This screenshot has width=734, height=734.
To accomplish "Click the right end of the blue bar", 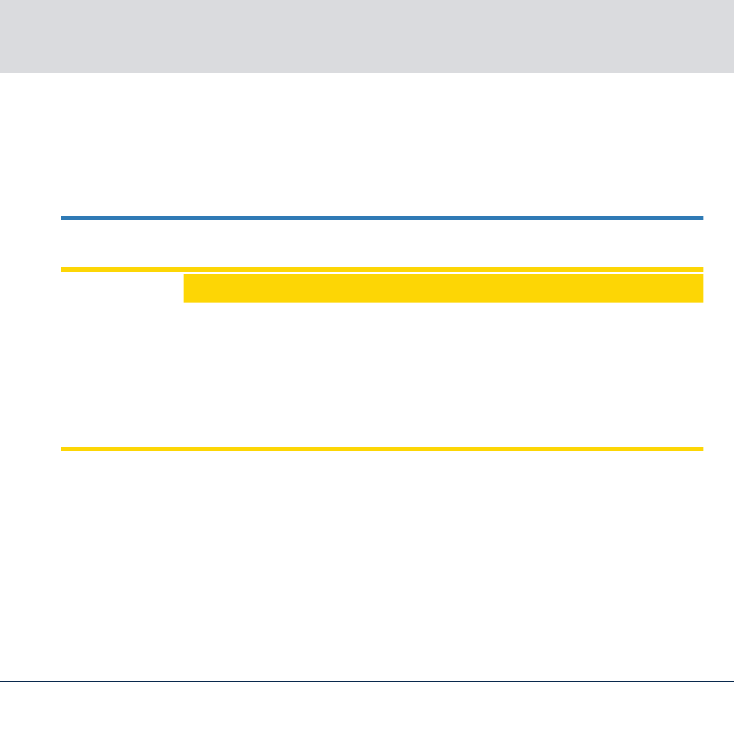I will 700,218.
